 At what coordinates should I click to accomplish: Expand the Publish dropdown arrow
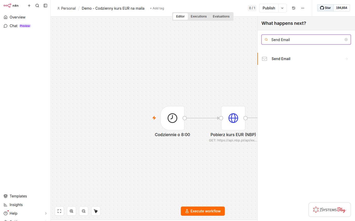(282, 8)
